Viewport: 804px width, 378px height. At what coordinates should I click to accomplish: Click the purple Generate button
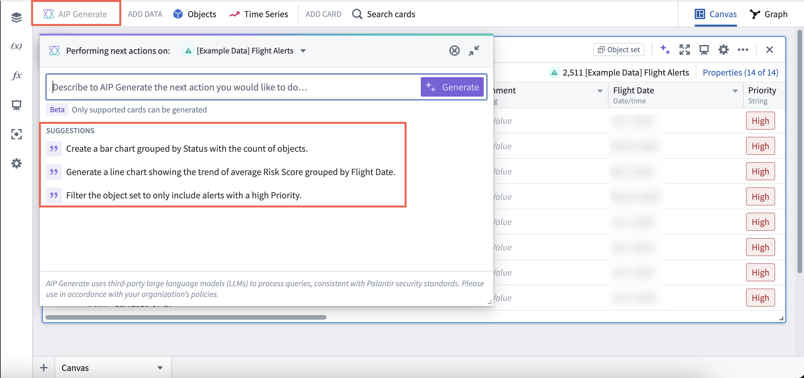(452, 87)
